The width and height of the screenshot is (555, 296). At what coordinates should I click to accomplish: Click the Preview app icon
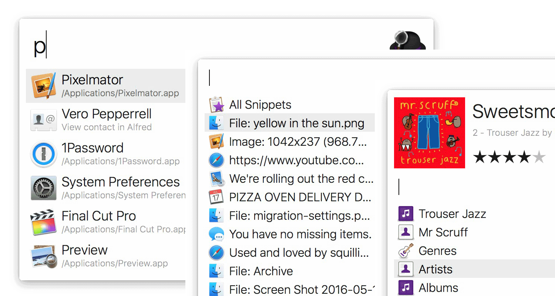click(x=44, y=256)
